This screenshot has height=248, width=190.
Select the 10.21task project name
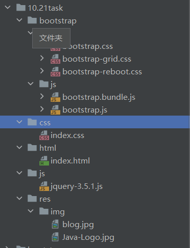tap(45, 8)
